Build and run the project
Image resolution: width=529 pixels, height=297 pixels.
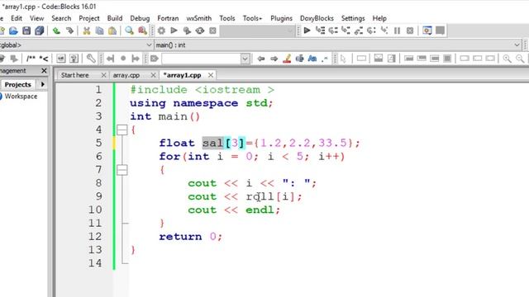tap(187, 31)
